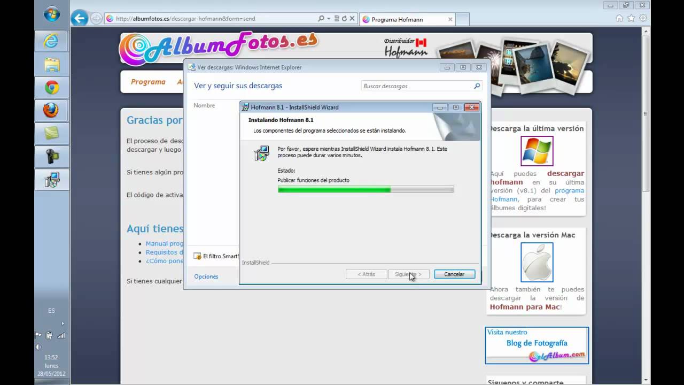Stop loading with the address bar X
Screen dimensions: 684x385
pos(353,19)
